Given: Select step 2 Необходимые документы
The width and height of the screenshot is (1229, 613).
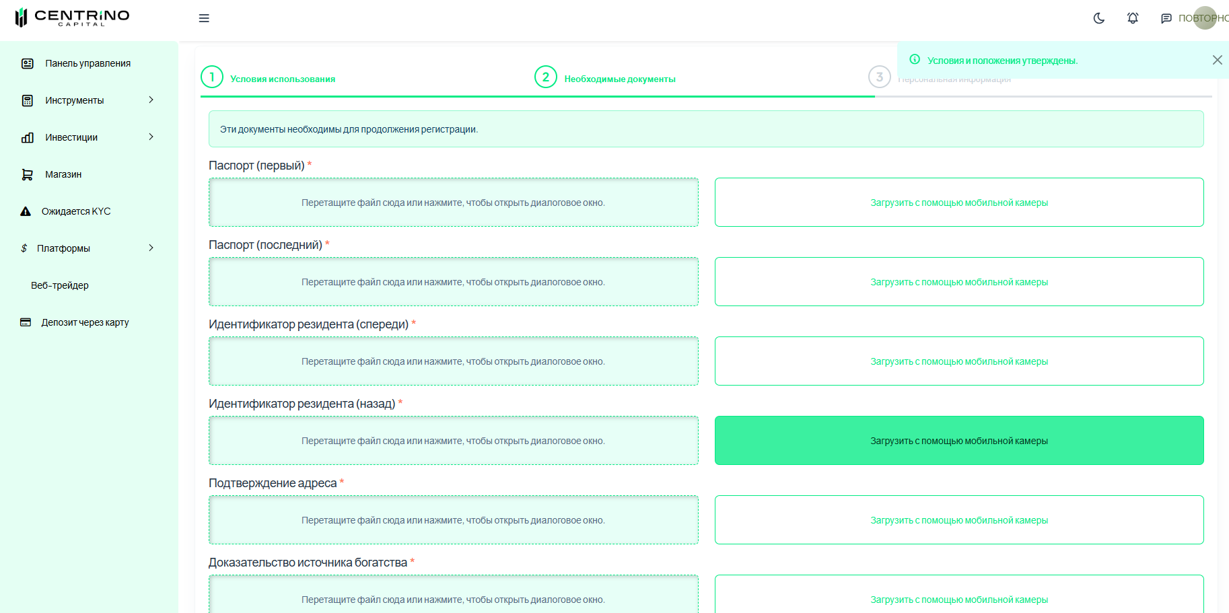Looking at the screenshot, I should click(605, 77).
